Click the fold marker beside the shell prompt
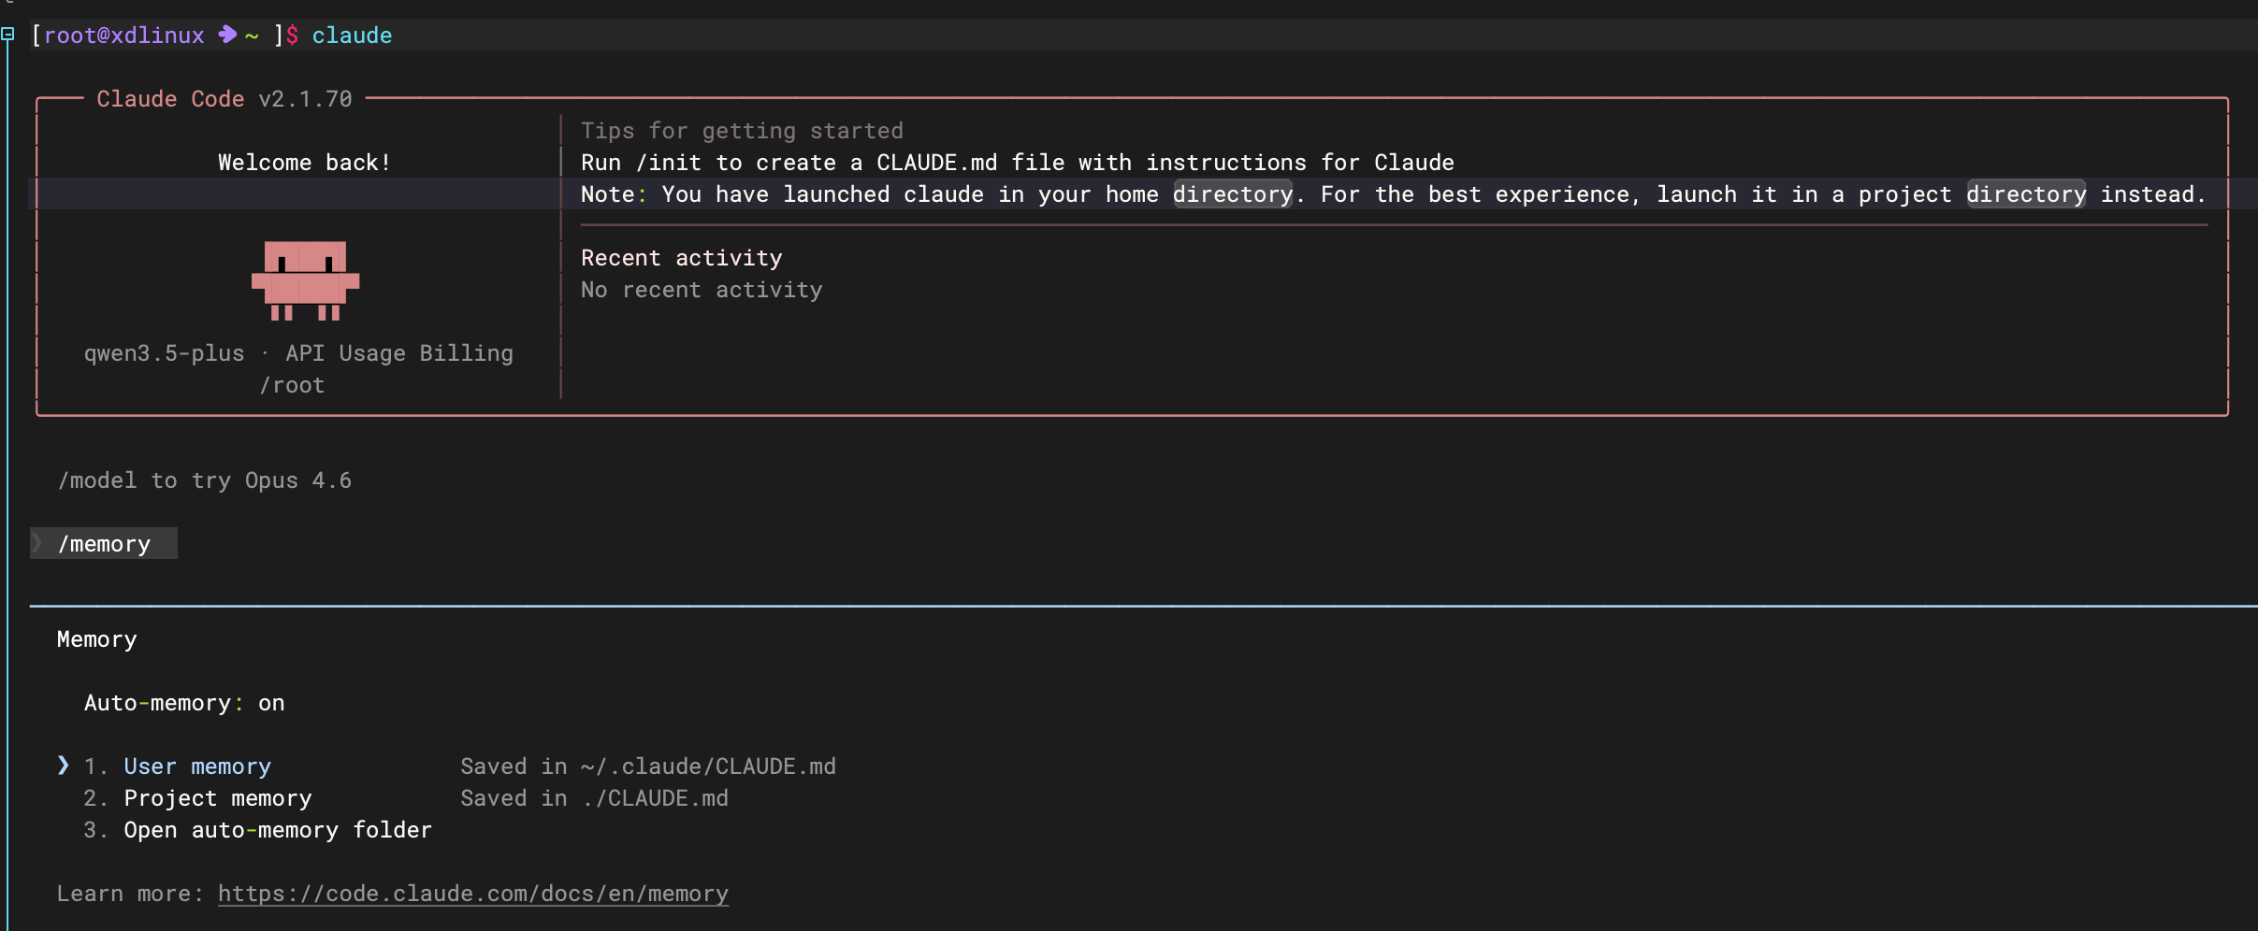2258x931 pixels. click(7, 35)
